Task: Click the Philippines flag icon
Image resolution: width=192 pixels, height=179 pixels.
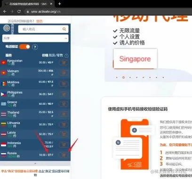Action: click(3, 94)
